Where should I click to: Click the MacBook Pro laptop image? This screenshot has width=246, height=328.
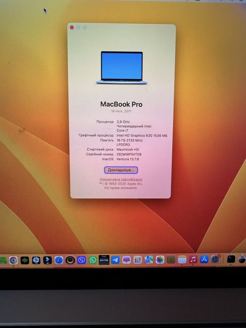pyautogui.click(x=121, y=68)
